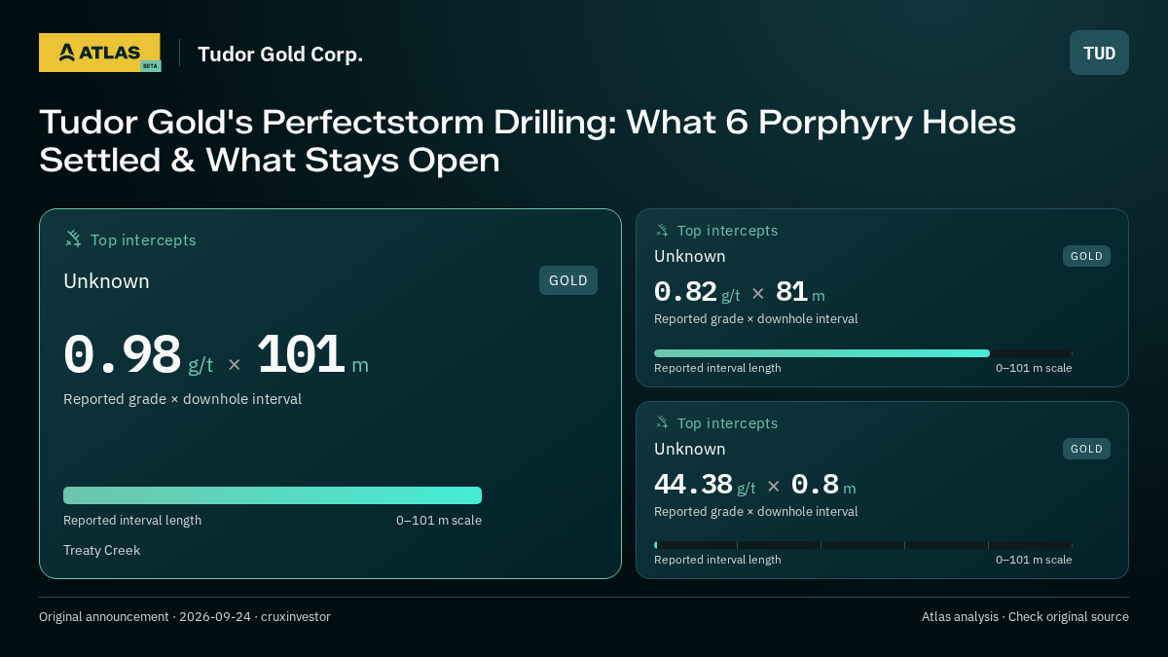Click the Tudor Gold Corp. company name
The height and width of the screenshot is (657, 1168).
pyautogui.click(x=280, y=55)
